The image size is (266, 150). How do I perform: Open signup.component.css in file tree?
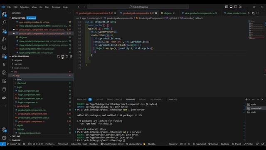pyautogui.click(x=30, y=133)
